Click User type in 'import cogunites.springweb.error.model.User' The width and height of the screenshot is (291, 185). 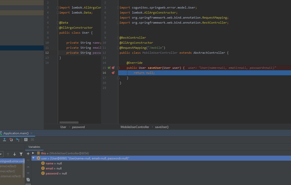(x=191, y=8)
